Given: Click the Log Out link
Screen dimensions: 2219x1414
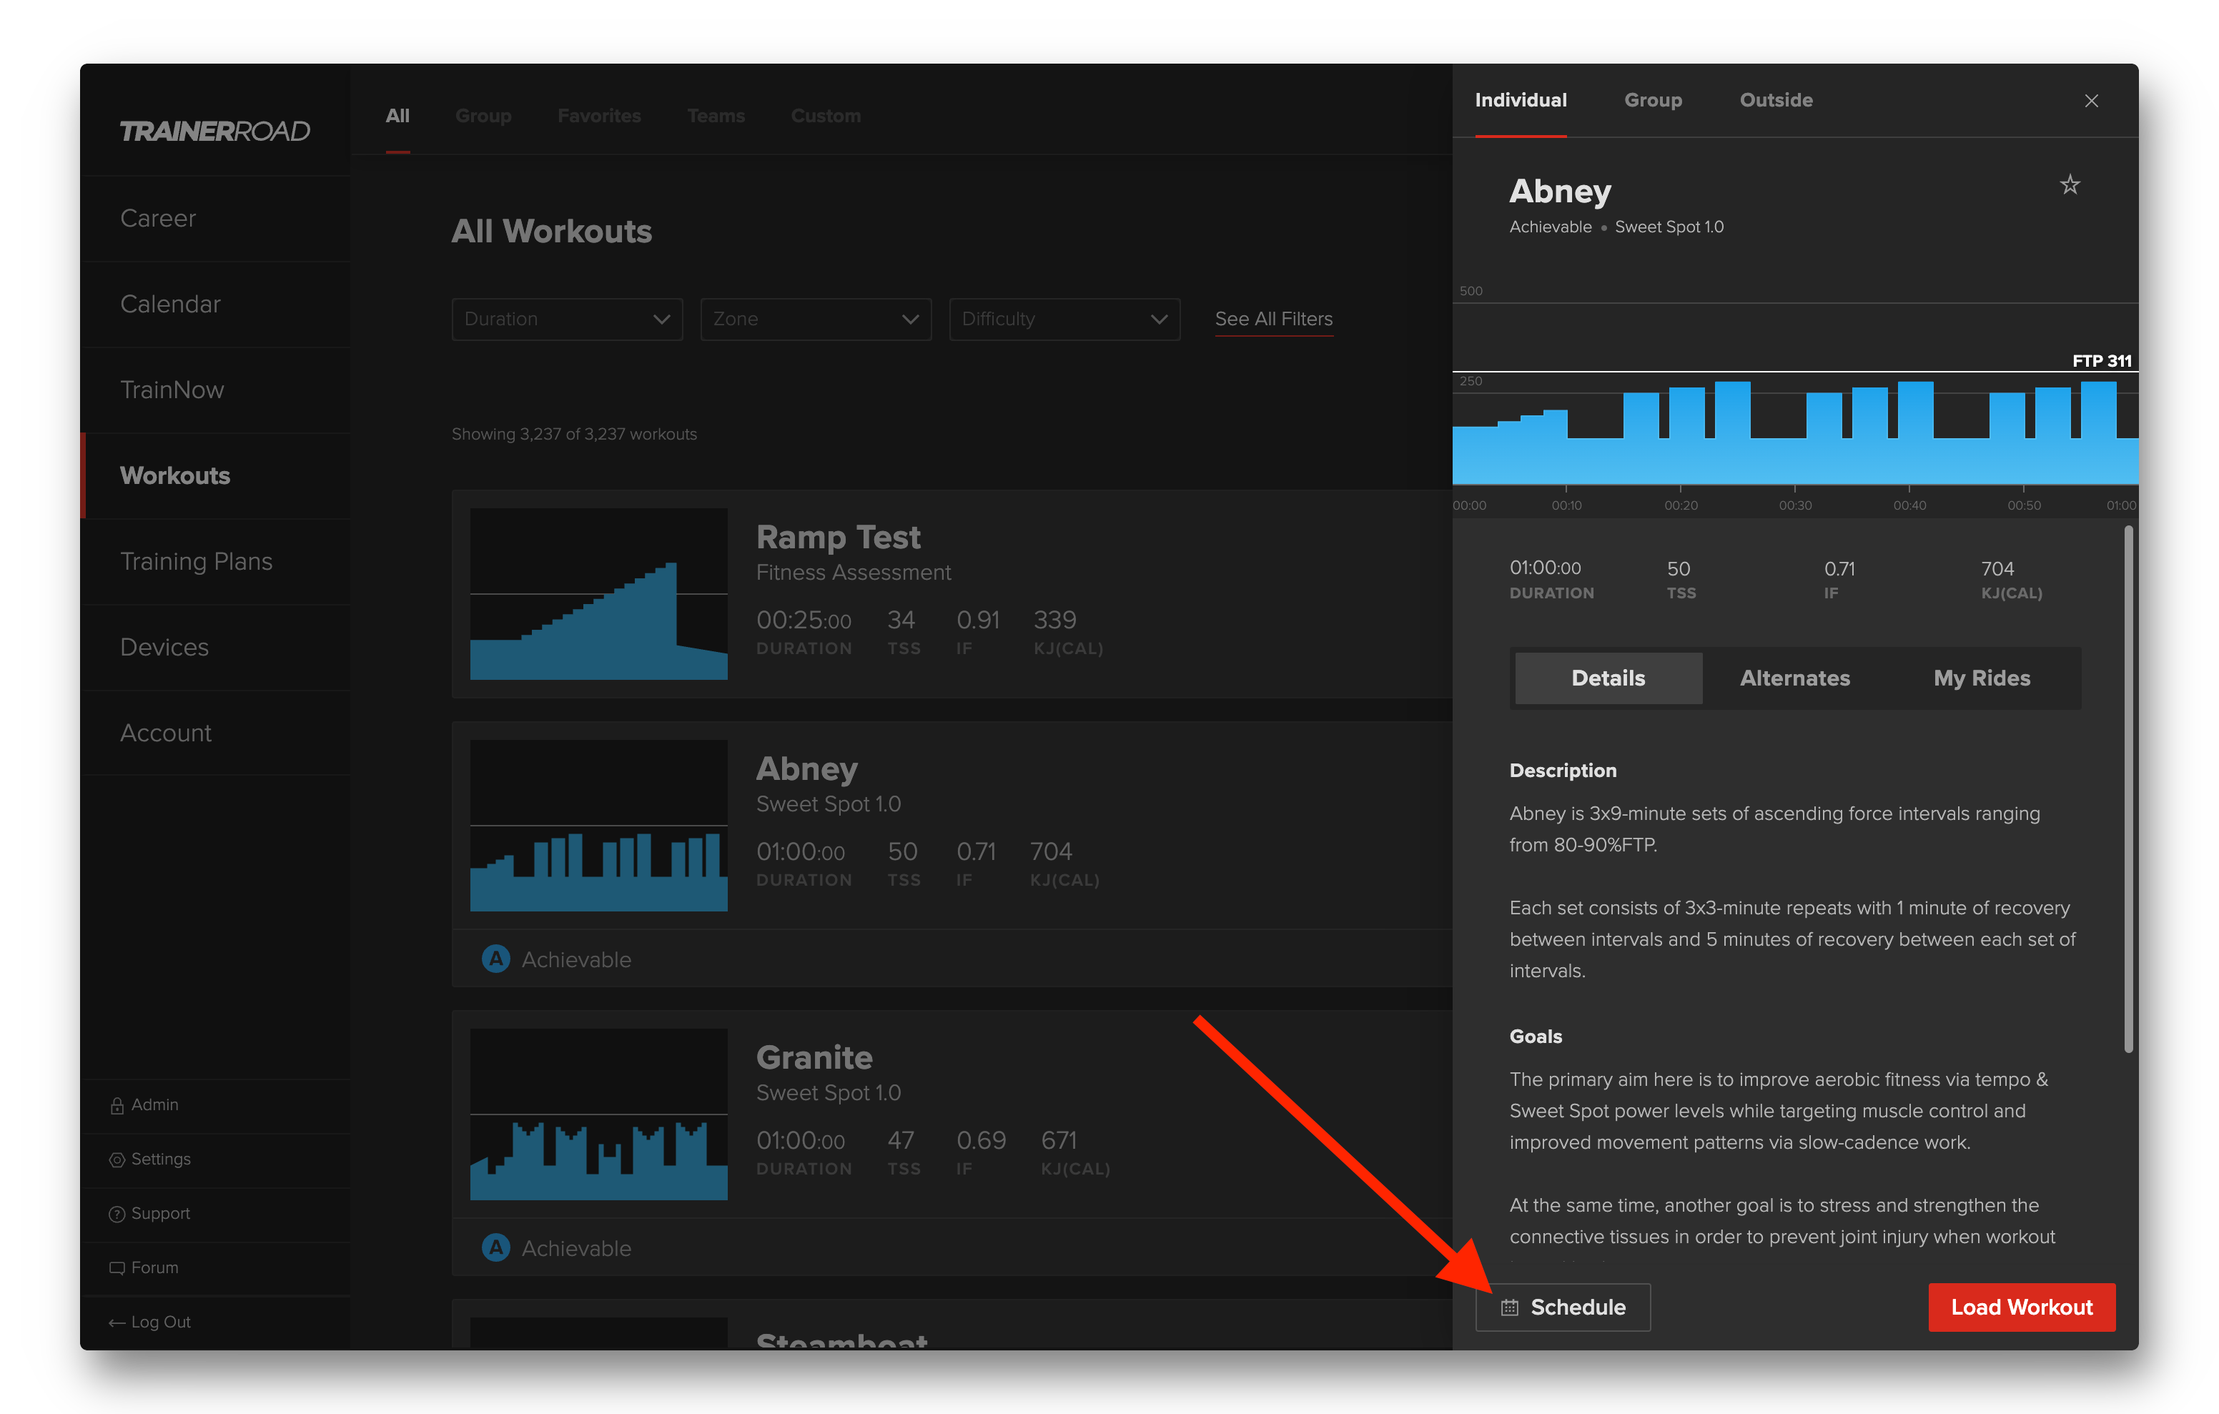Looking at the screenshot, I should pyautogui.click(x=160, y=1322).
